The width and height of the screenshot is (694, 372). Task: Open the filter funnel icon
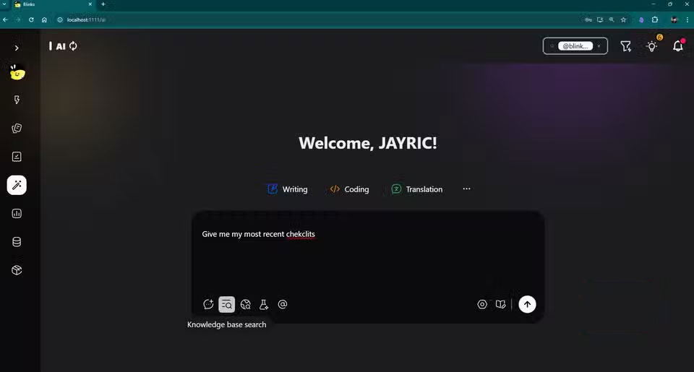click(x=626, y=46)
